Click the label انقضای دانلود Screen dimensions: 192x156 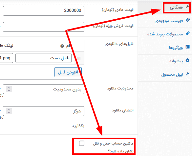click(123, 110)
